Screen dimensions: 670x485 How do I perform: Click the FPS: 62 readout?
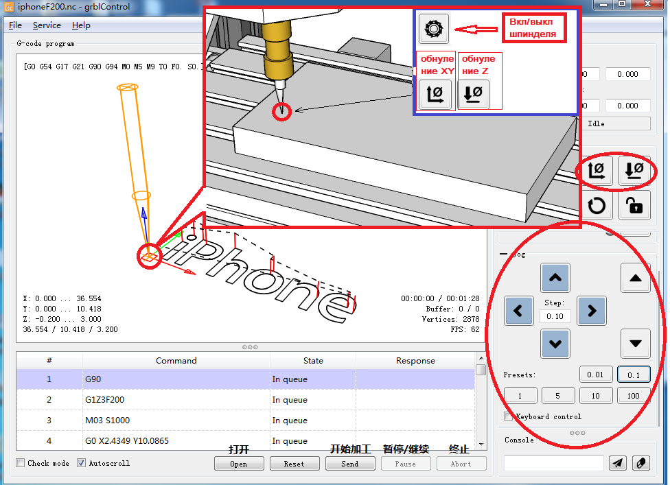(x=465, y=329)
